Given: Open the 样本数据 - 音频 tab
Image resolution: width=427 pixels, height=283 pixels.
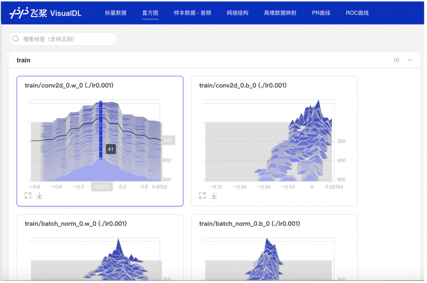Looking at the screenshot, I should (x=193, y=13).
